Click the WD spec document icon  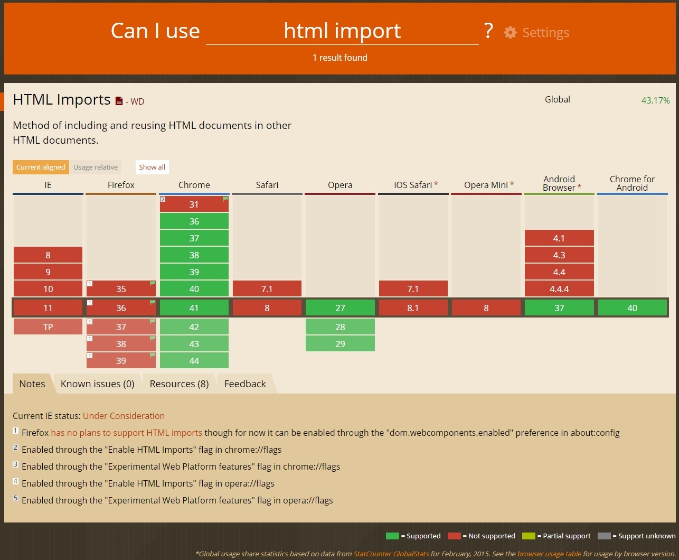click(119, 101)
